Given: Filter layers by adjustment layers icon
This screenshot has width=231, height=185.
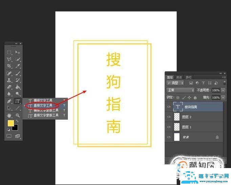Looking at the screenshot, I should [x=197, y=83].
